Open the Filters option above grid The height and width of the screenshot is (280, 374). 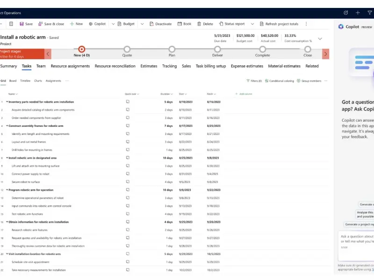[x=254, y=81]
